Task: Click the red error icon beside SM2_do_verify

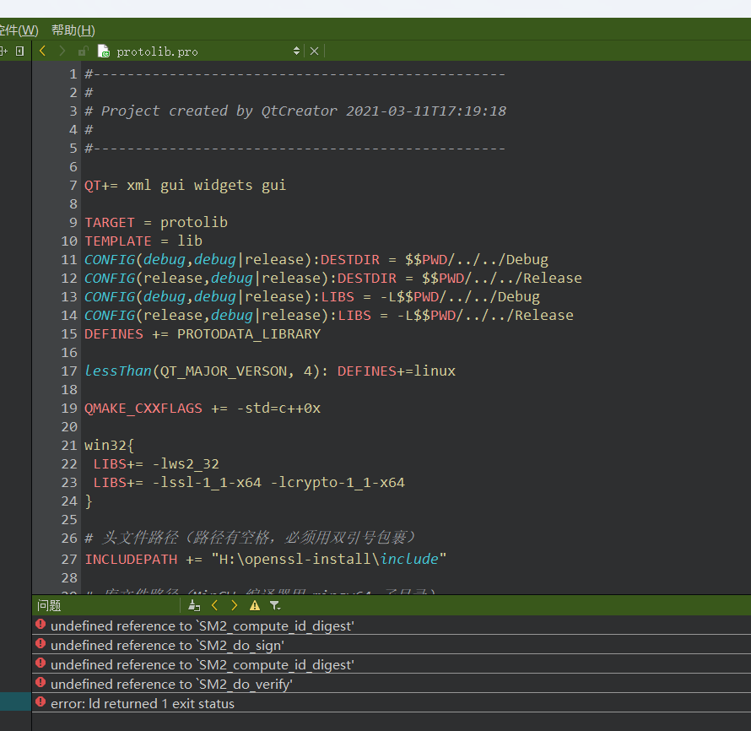Action: [41, 682]
